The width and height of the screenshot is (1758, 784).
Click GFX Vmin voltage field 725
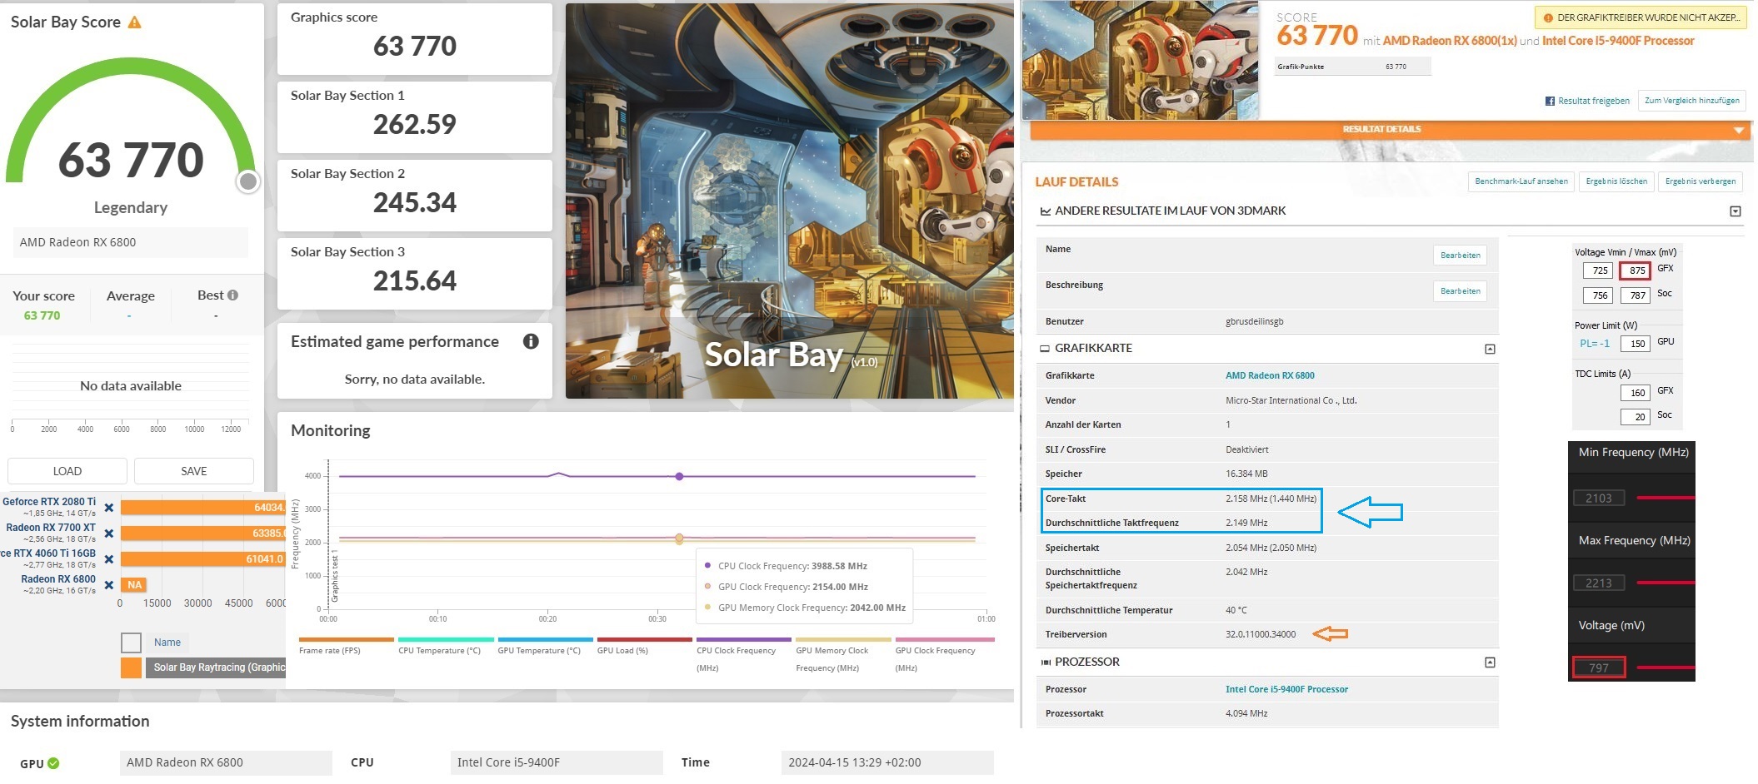click(1598, 270)
